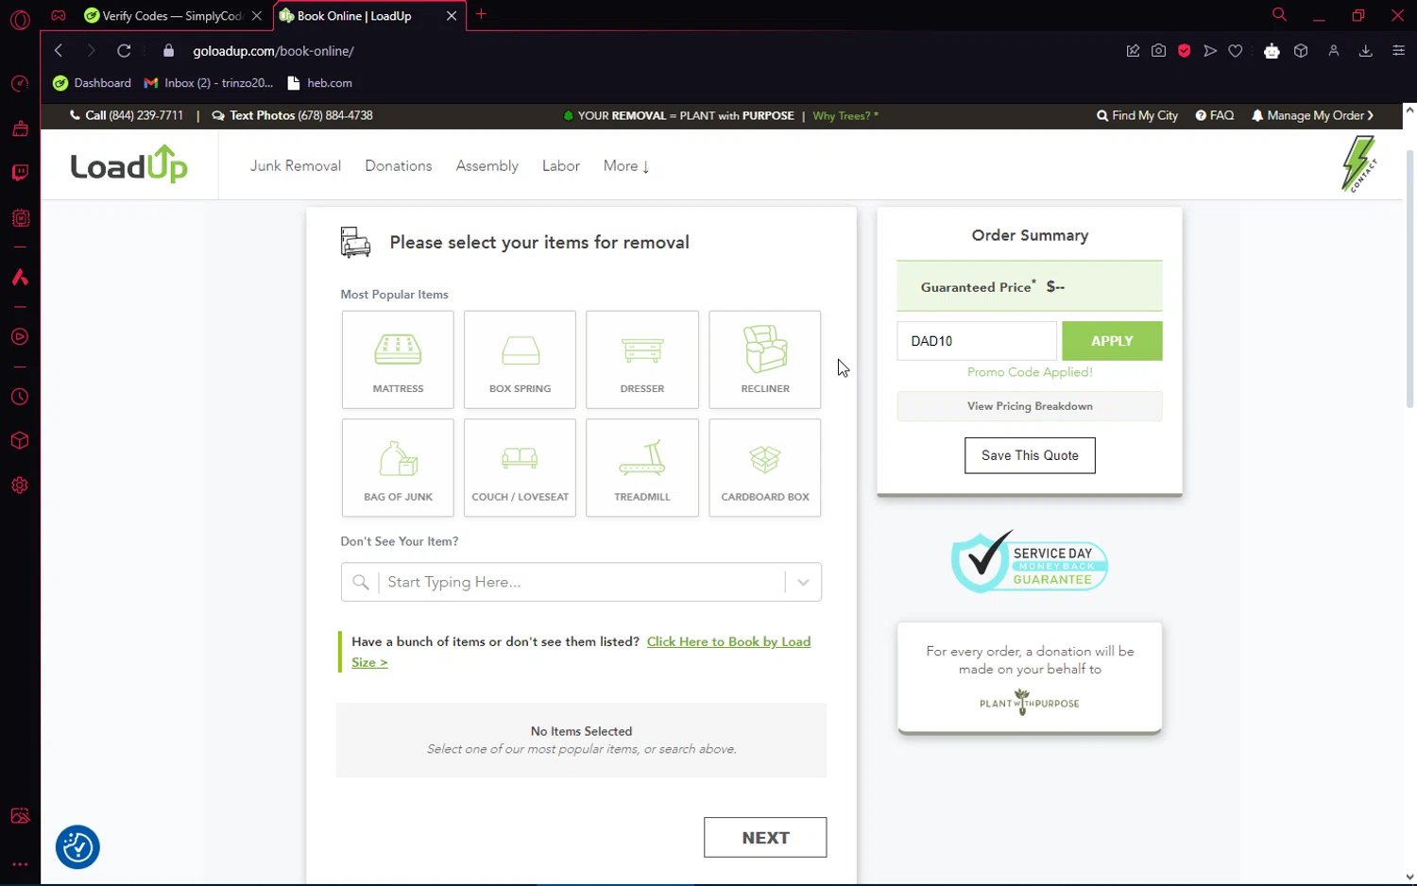Open the accessibility widget icon
The height and width of the screenshot is (886, 1417).
pos(77,847)
